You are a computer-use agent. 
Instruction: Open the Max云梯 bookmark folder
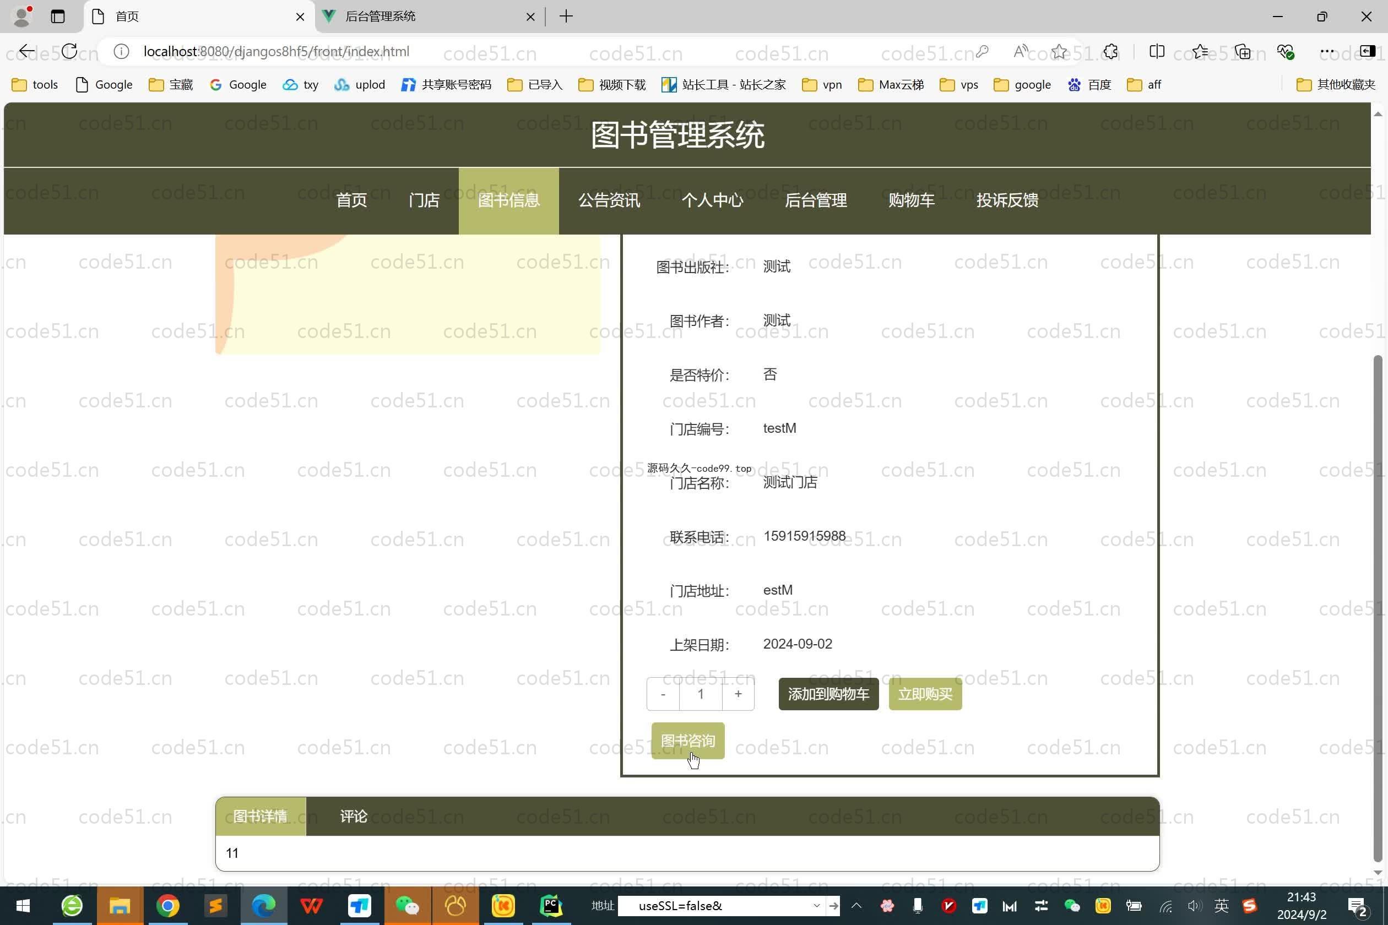pyautogui.click(x=891, y=84)
